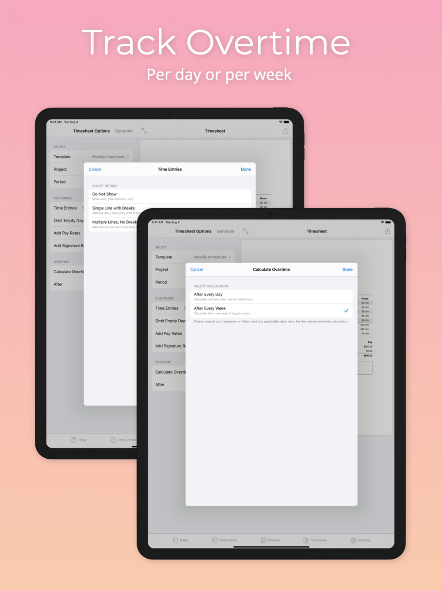Cancel the Time Entries dialog
The image size is (442, 590).
point(95,169)
